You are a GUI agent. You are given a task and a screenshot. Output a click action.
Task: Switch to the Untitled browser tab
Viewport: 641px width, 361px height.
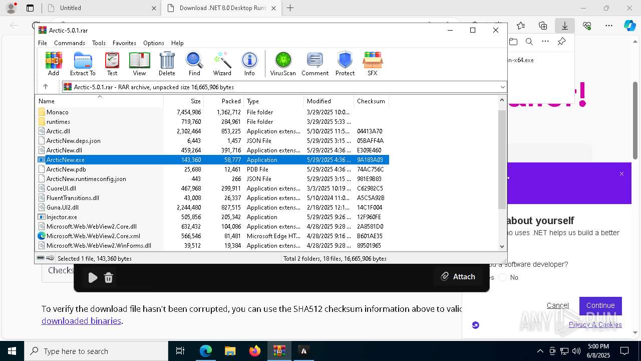(x=100, y=8)
